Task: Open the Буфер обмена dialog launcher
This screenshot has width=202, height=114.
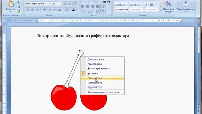Action: coord(21,15)
